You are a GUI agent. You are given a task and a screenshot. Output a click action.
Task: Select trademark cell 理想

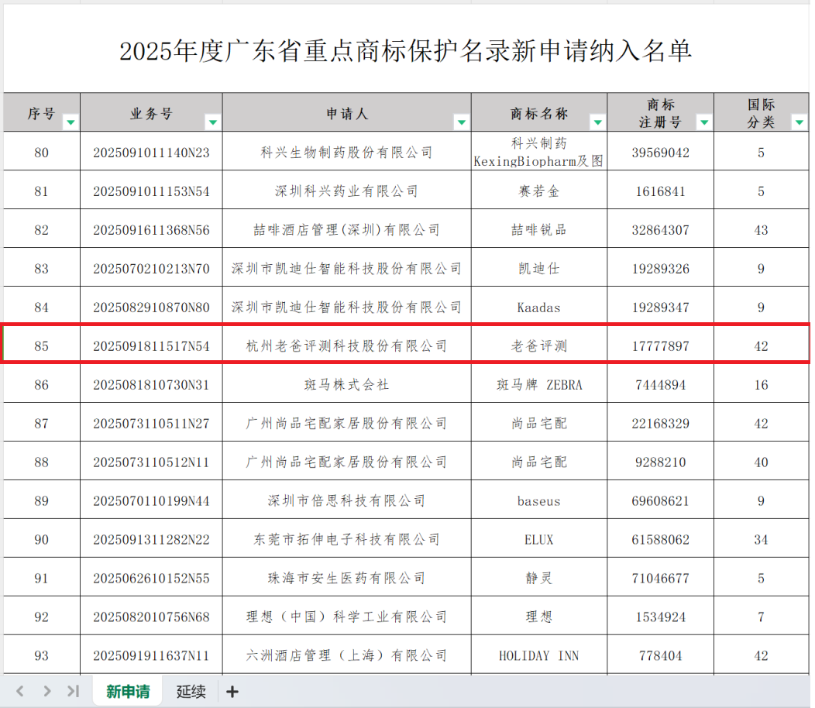click(539, 616)
